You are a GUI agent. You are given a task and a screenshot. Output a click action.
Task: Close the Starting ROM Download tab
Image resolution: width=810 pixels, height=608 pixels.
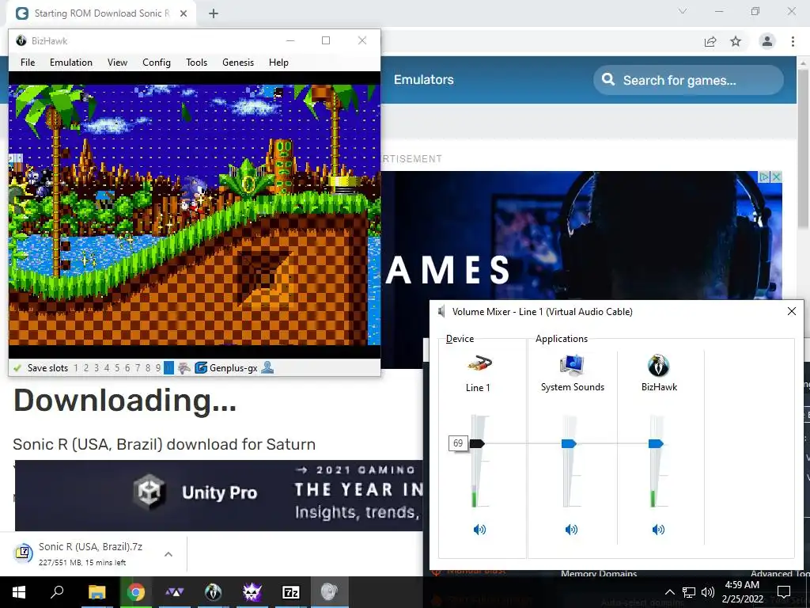(x=184, y=13)
